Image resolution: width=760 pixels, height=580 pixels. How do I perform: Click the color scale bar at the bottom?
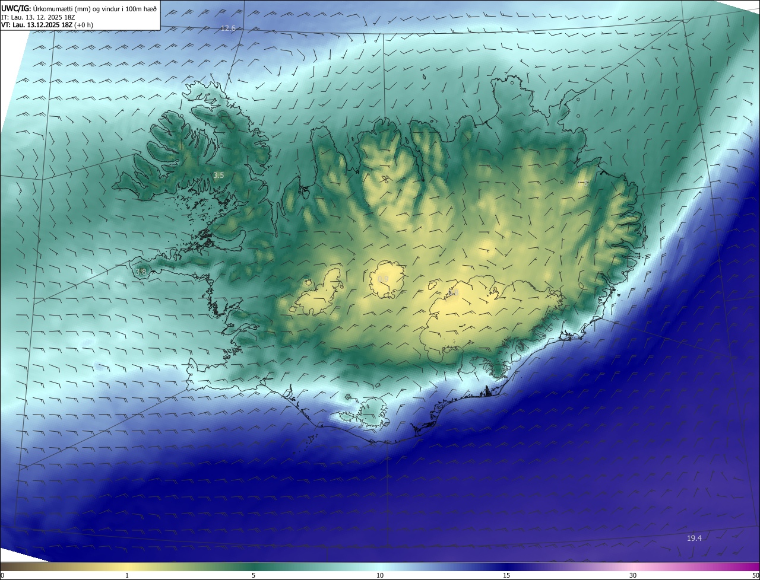pos(380,566)
